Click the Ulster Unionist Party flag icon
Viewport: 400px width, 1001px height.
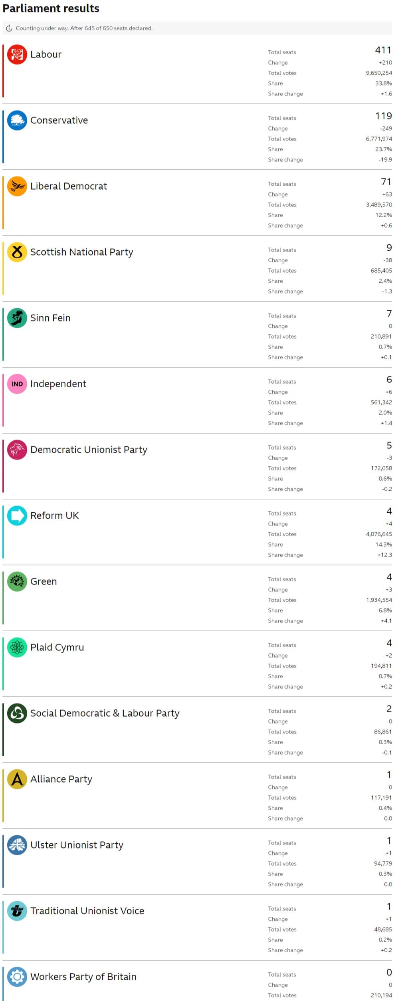tap(17, 845)
